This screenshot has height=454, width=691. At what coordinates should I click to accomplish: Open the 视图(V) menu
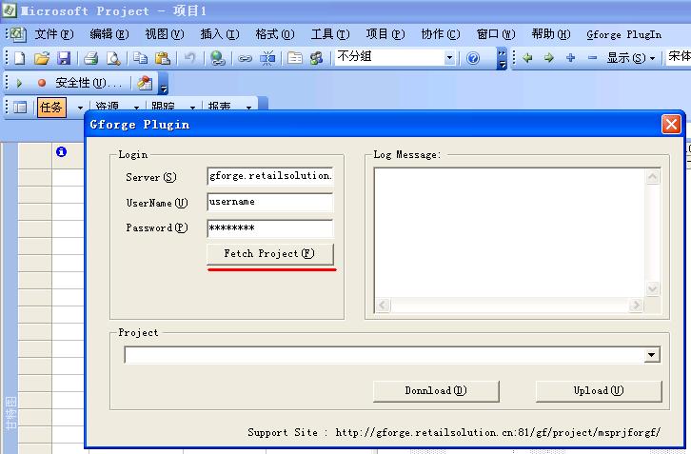tap(165, 34)
